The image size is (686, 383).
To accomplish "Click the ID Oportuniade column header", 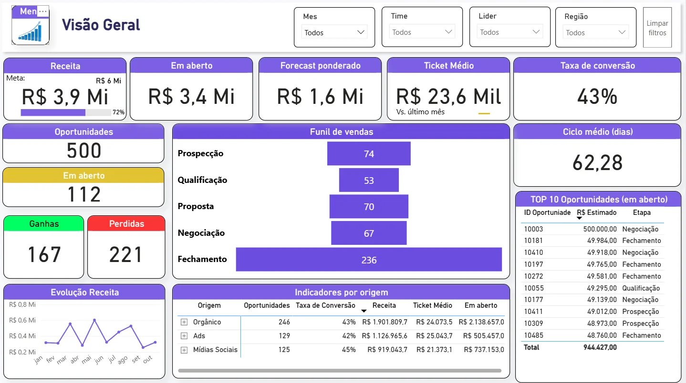I will 547,212.
